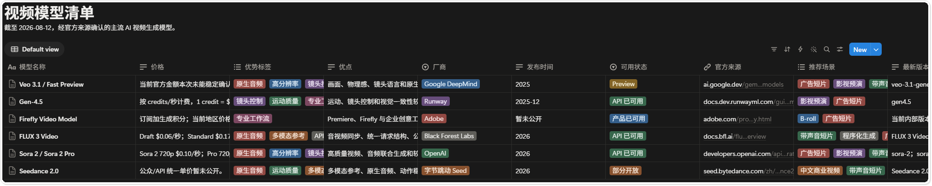Screen dimensions: 932x186
Task: Click page icon of Veo 3.1 row
Action: click(x=12, y=84)
